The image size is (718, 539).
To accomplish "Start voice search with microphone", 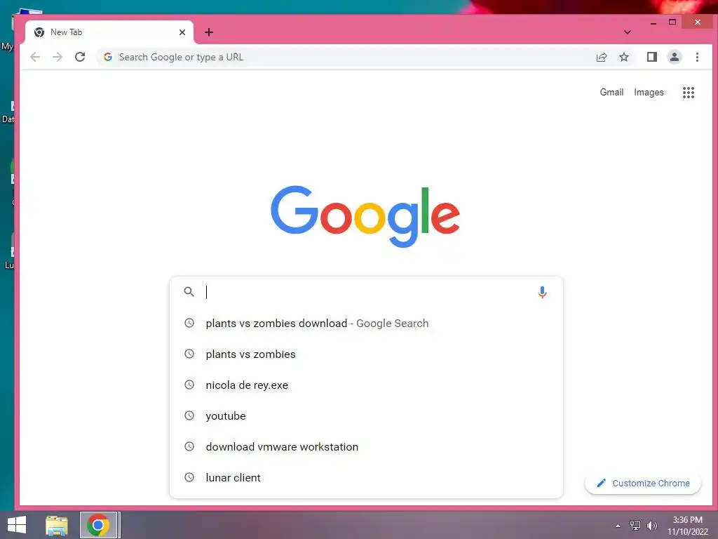I will [542, 292].
